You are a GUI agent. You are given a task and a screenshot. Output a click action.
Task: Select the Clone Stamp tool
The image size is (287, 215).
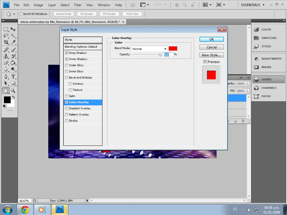(6, 56)
